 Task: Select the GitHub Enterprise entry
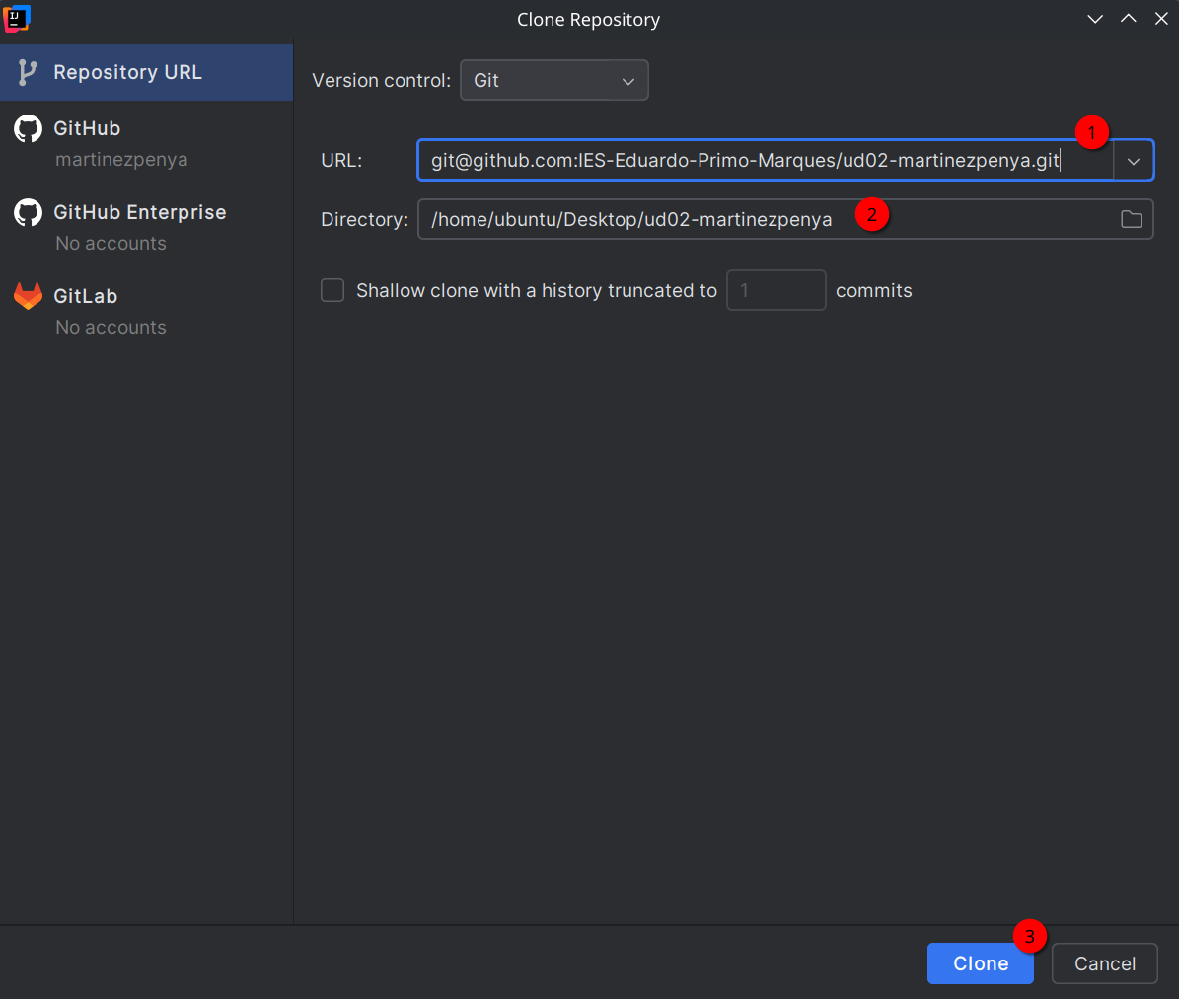pos(139,211)
